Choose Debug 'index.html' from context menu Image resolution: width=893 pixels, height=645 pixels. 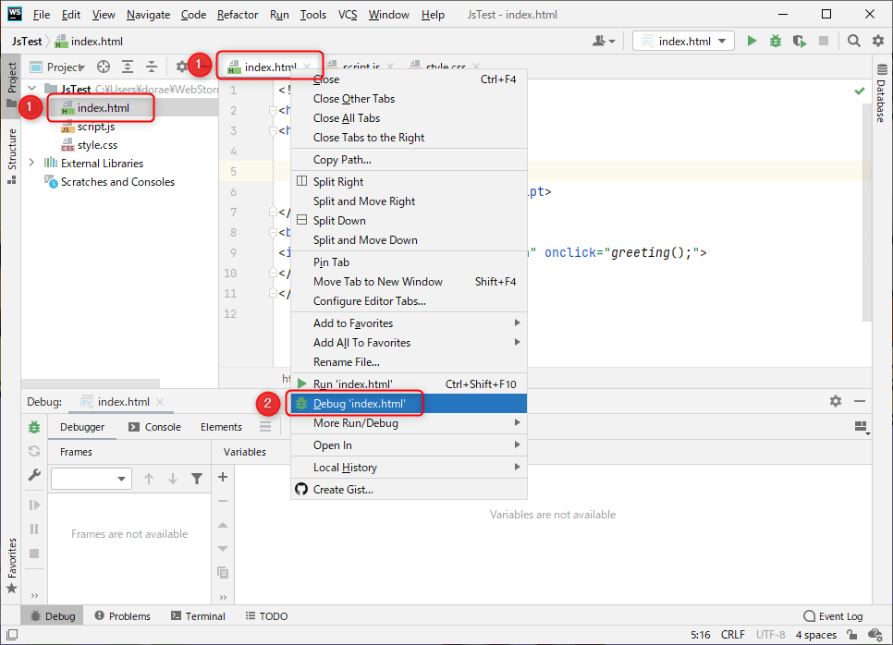point(409,404)
